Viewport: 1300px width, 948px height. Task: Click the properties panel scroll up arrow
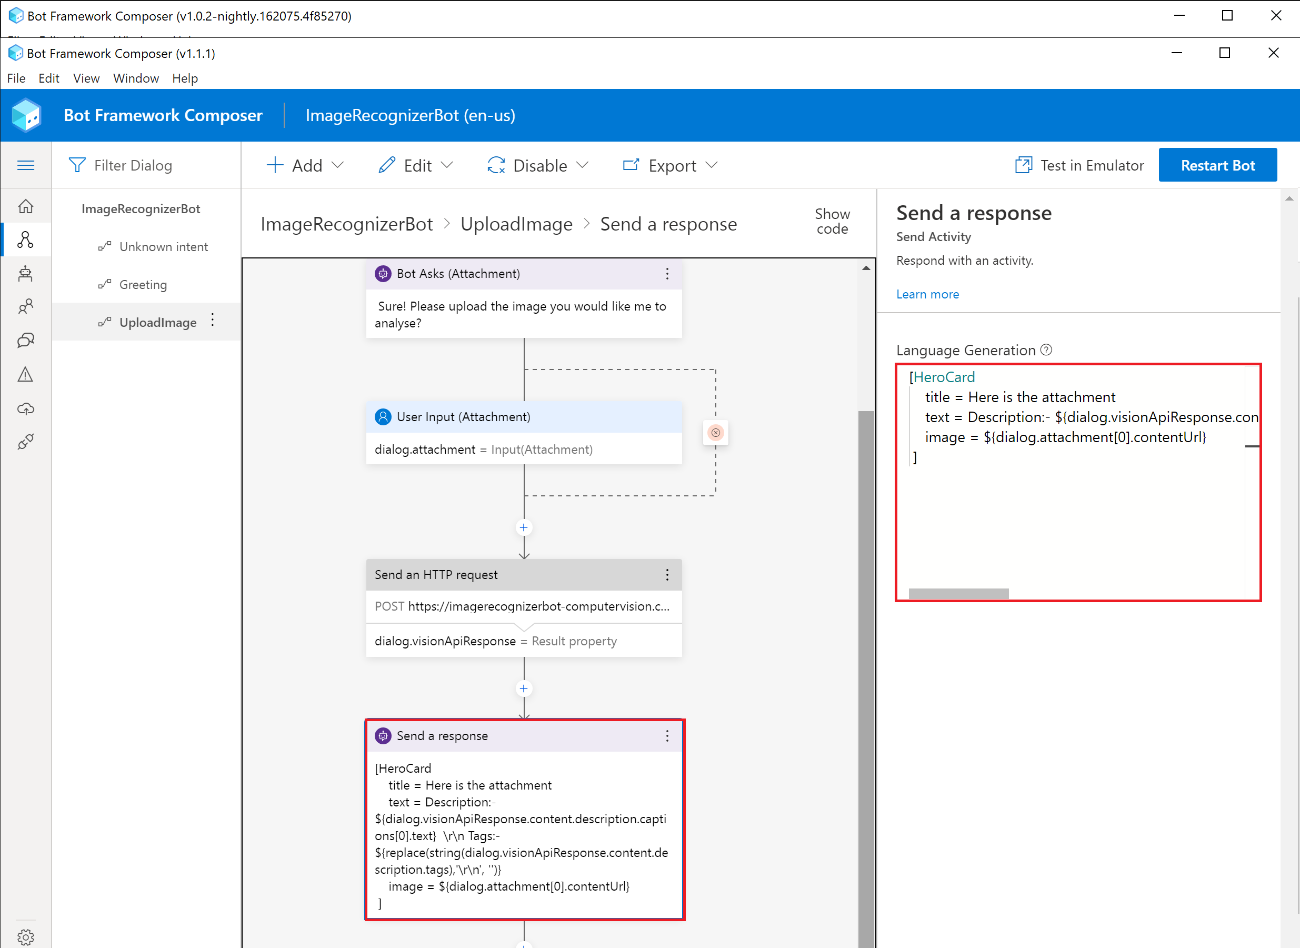(1289, 198)
